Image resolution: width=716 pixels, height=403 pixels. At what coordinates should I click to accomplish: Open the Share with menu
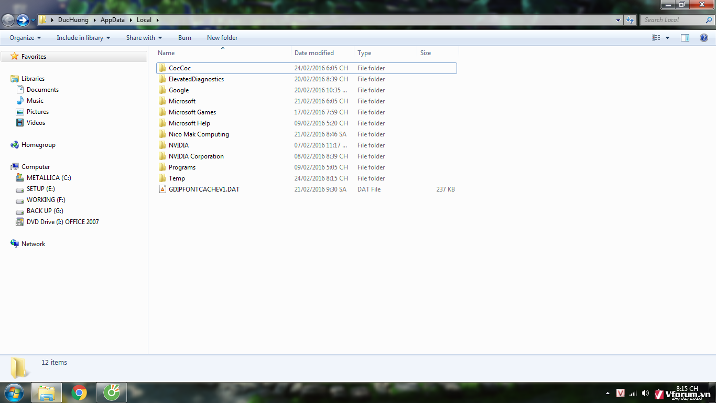click(144, 38)
